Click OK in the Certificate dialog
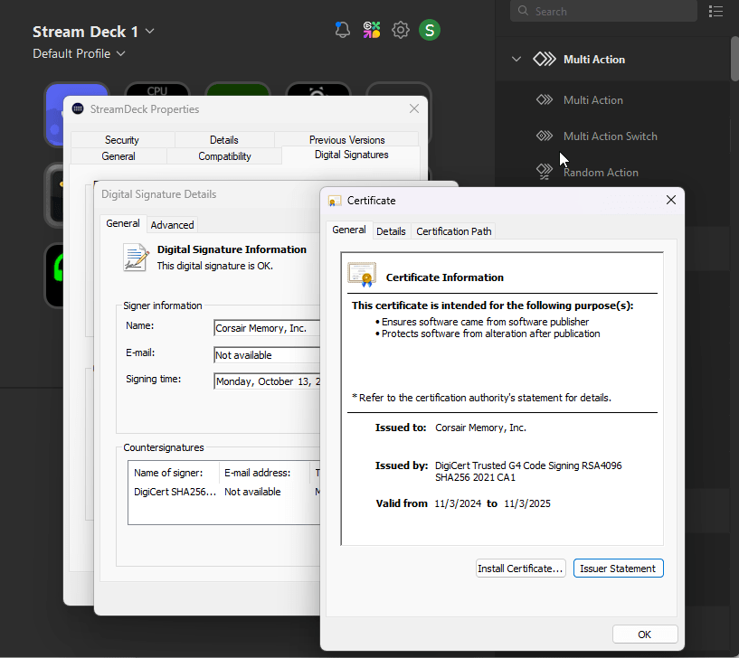 click(x=644, y=634)
